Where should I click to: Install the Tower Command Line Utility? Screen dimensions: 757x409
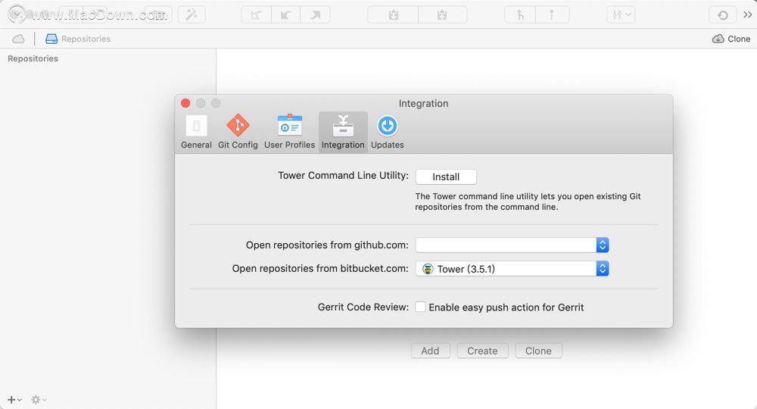[x=446, y=176]
